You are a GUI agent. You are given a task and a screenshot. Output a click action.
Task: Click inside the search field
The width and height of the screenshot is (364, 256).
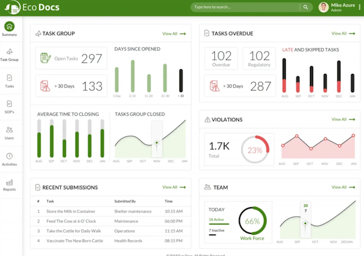[x=246, y=7]
